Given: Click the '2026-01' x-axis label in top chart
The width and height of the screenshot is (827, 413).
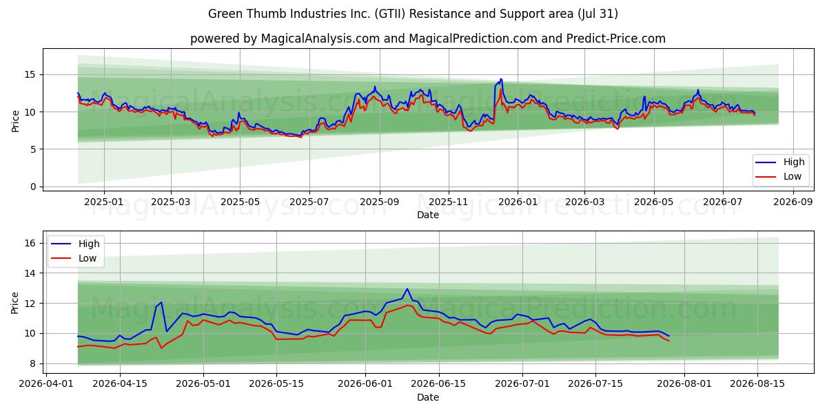Looking at the screenshot, I should pos(517,202).
